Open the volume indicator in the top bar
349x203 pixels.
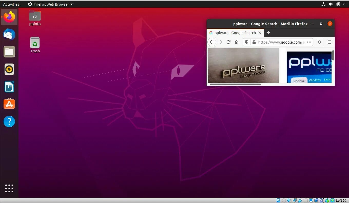331,4
